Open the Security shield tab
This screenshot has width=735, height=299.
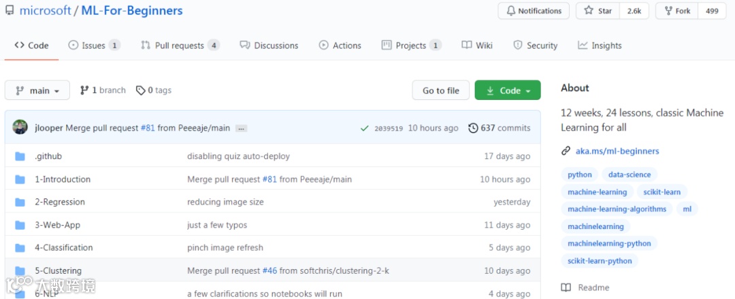(535, 46)
